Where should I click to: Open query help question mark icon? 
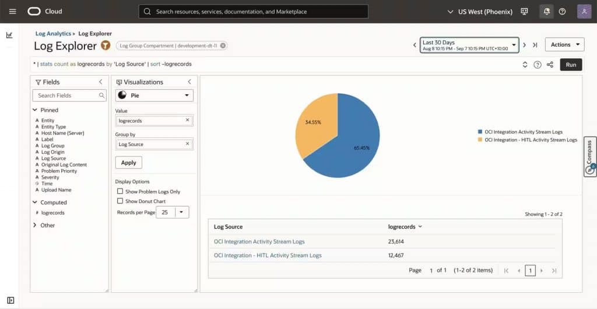tap(537, 65)
